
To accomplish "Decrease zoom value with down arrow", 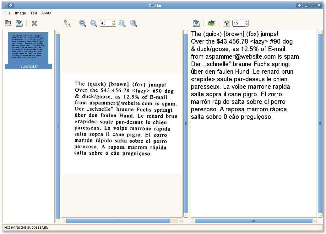I will (x=114, y=25).
